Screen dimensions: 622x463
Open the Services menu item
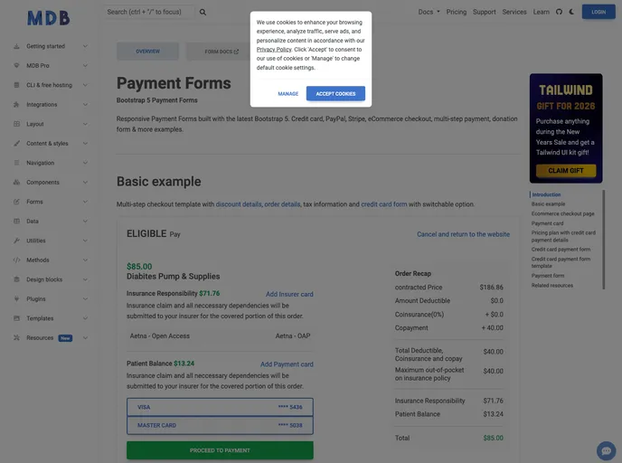(514, 12)
